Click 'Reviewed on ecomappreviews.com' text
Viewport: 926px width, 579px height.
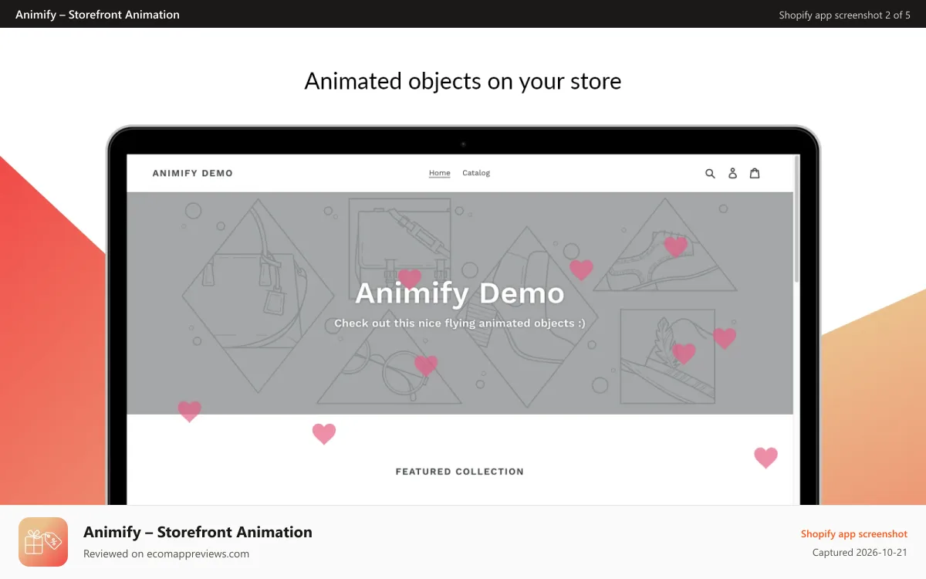tap(166, 554)
